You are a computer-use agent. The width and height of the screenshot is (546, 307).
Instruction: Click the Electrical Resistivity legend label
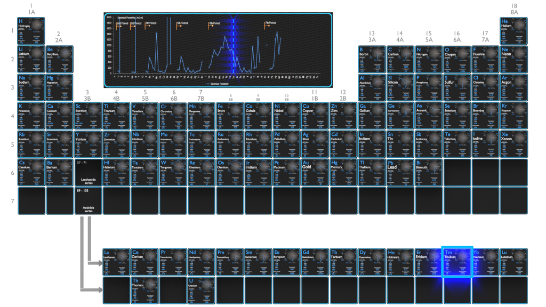(x=218, y=84)
